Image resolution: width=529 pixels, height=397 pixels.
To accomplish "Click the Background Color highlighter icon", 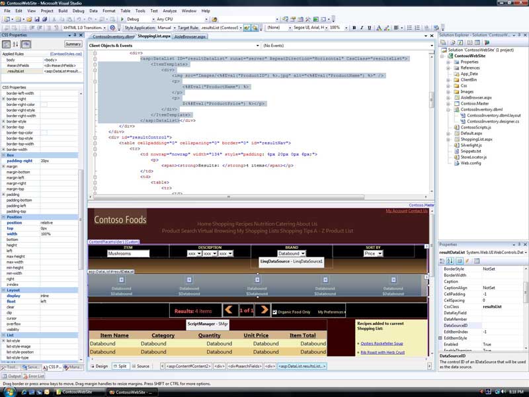I will tap(387, 28).
